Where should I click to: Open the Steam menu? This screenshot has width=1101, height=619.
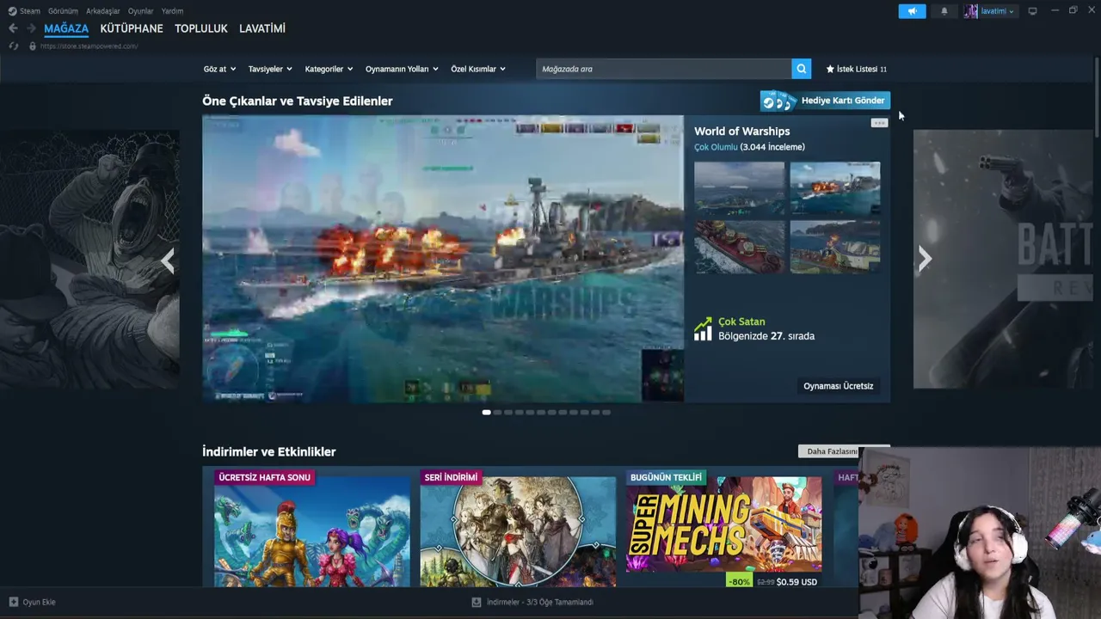point(30,11)
